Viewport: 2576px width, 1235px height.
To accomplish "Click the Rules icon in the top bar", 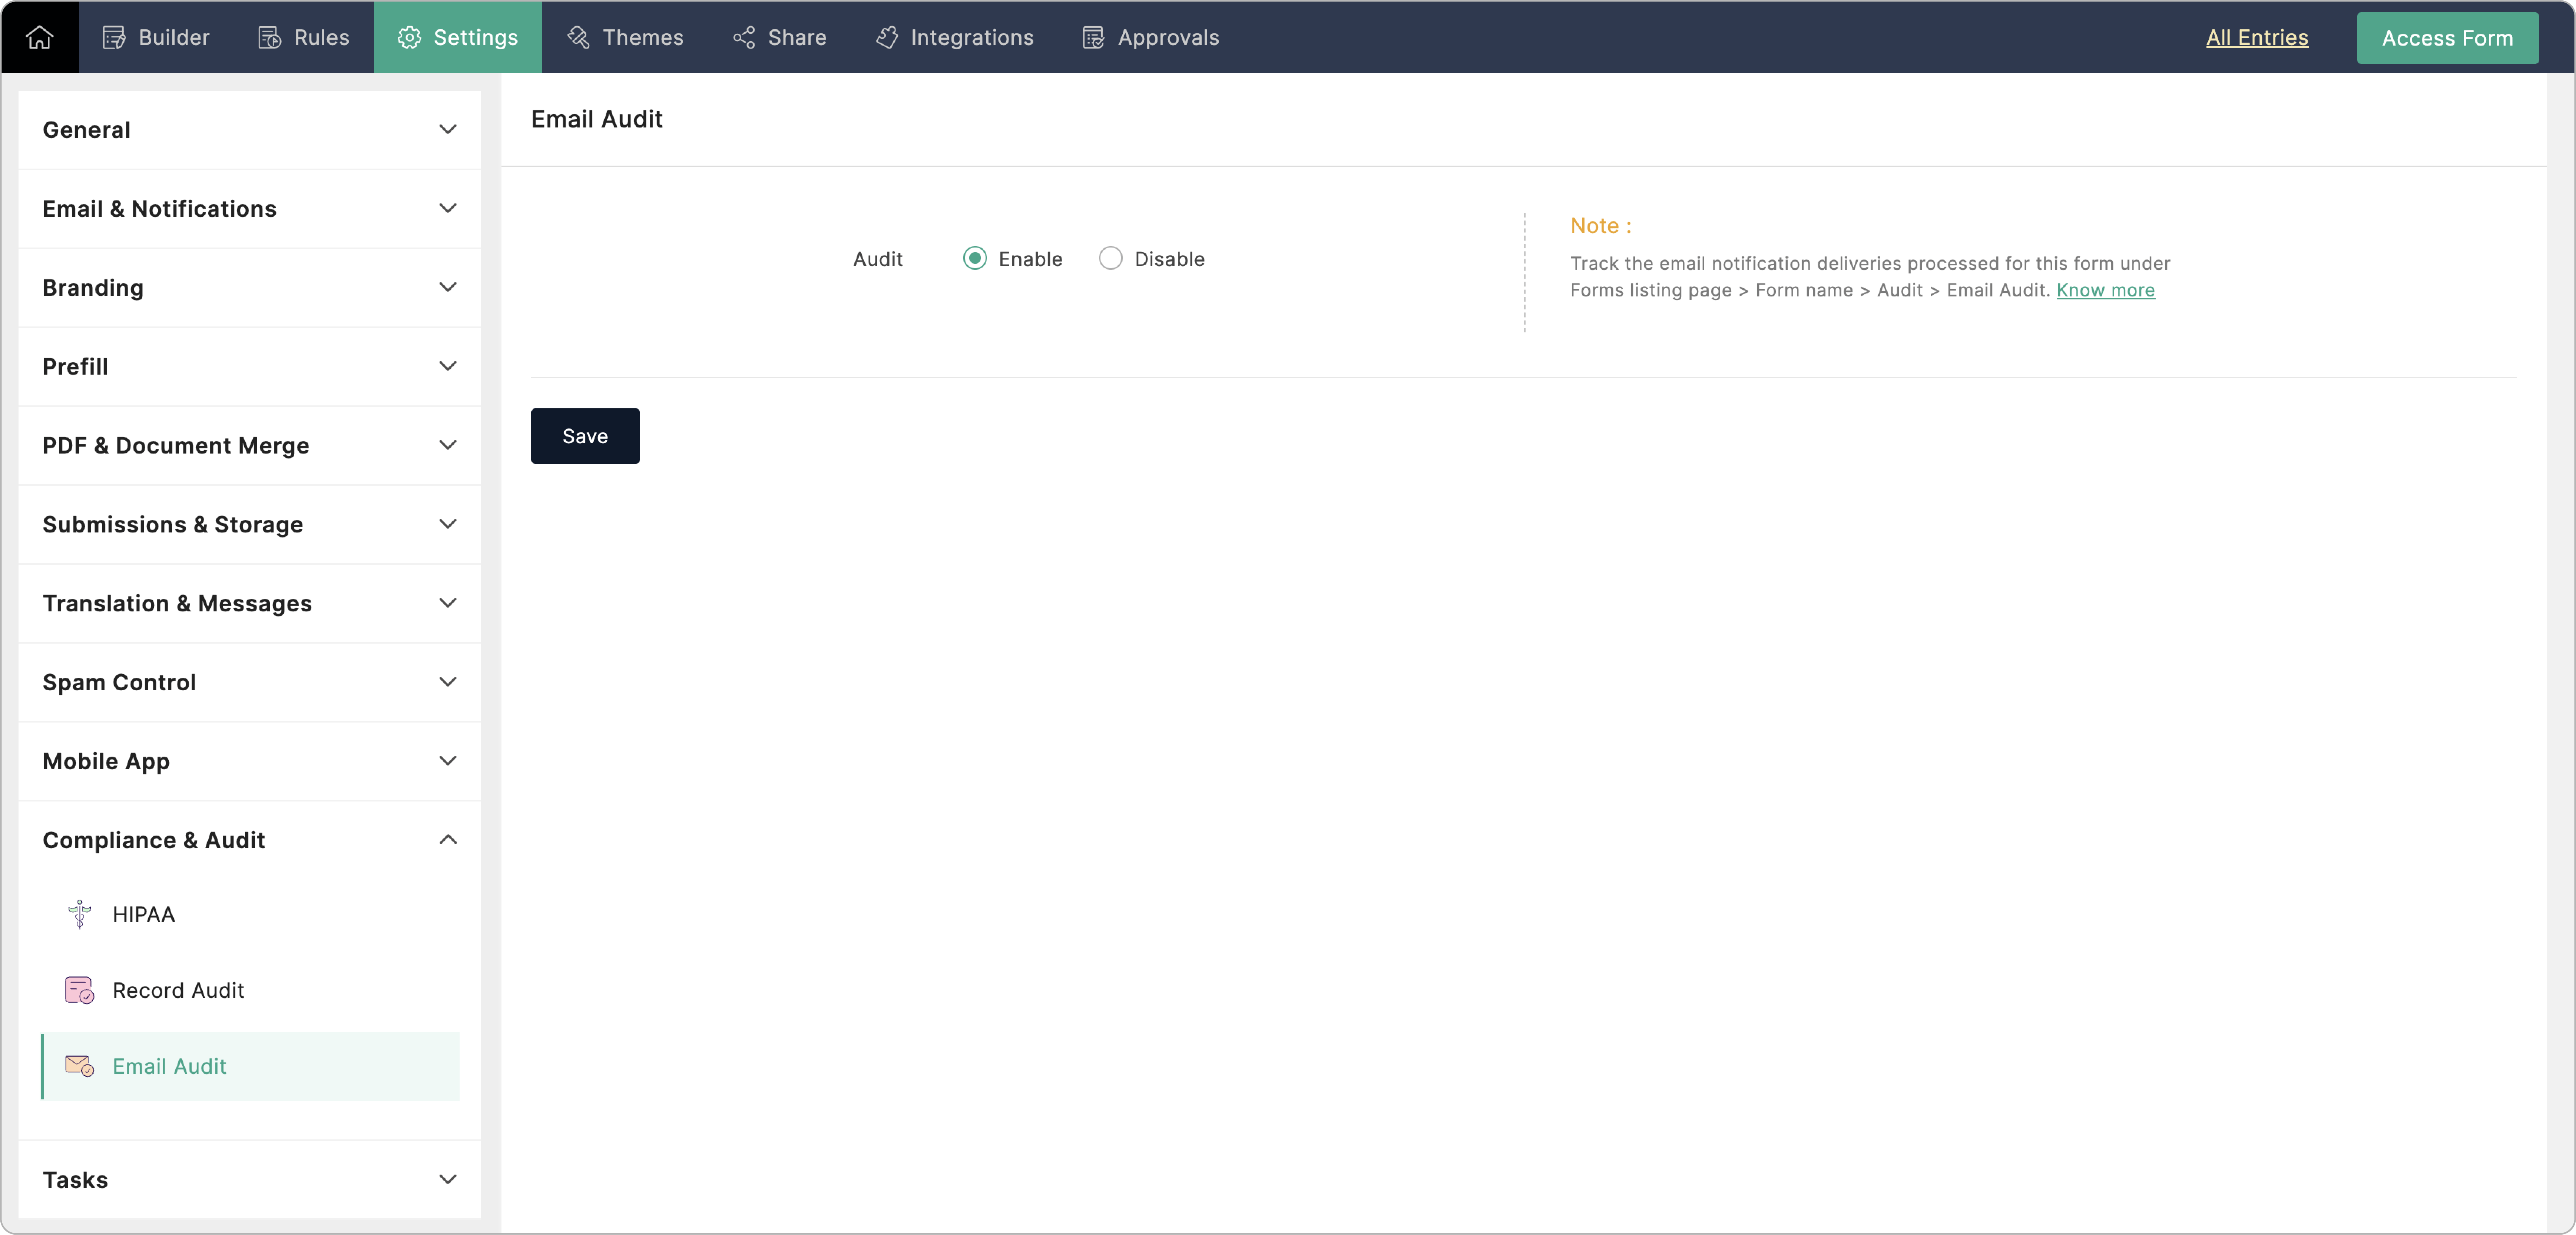I will 269,38.
